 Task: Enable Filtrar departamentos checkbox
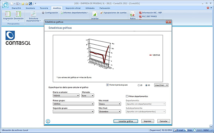coord(127,96)
